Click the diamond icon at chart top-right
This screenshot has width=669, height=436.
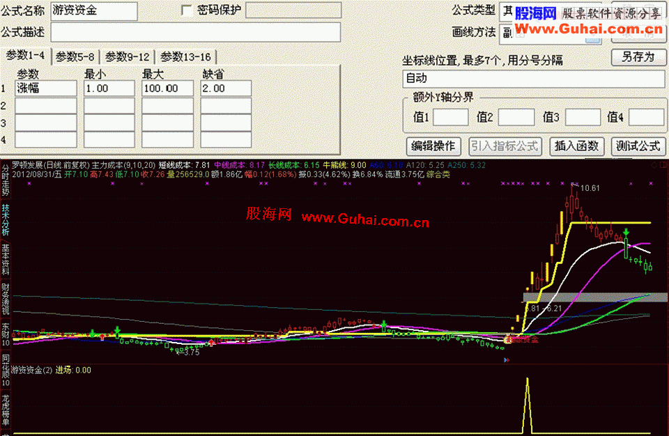(x=654, y=164)
